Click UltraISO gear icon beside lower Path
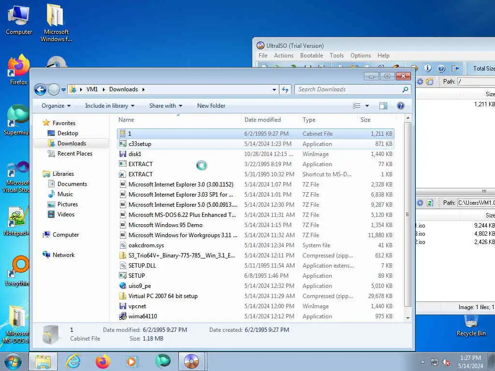 point(420,203)
